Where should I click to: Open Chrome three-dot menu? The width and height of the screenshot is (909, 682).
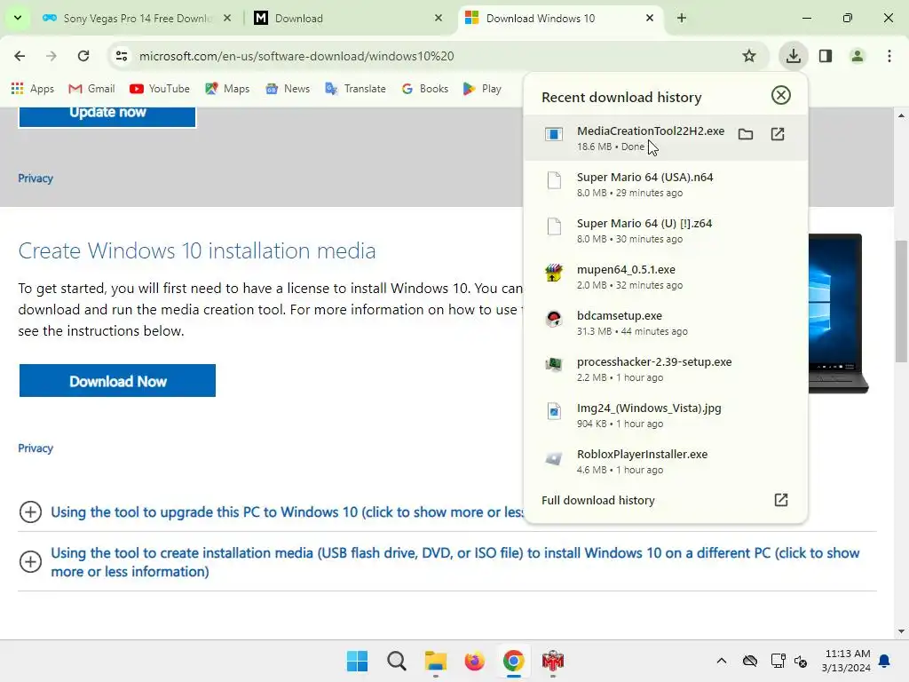tap(889, 56)
